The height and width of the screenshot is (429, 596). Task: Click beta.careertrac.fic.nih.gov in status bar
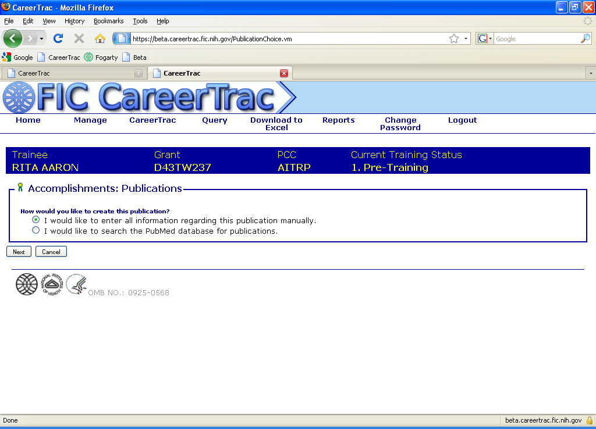pos(543,420)
